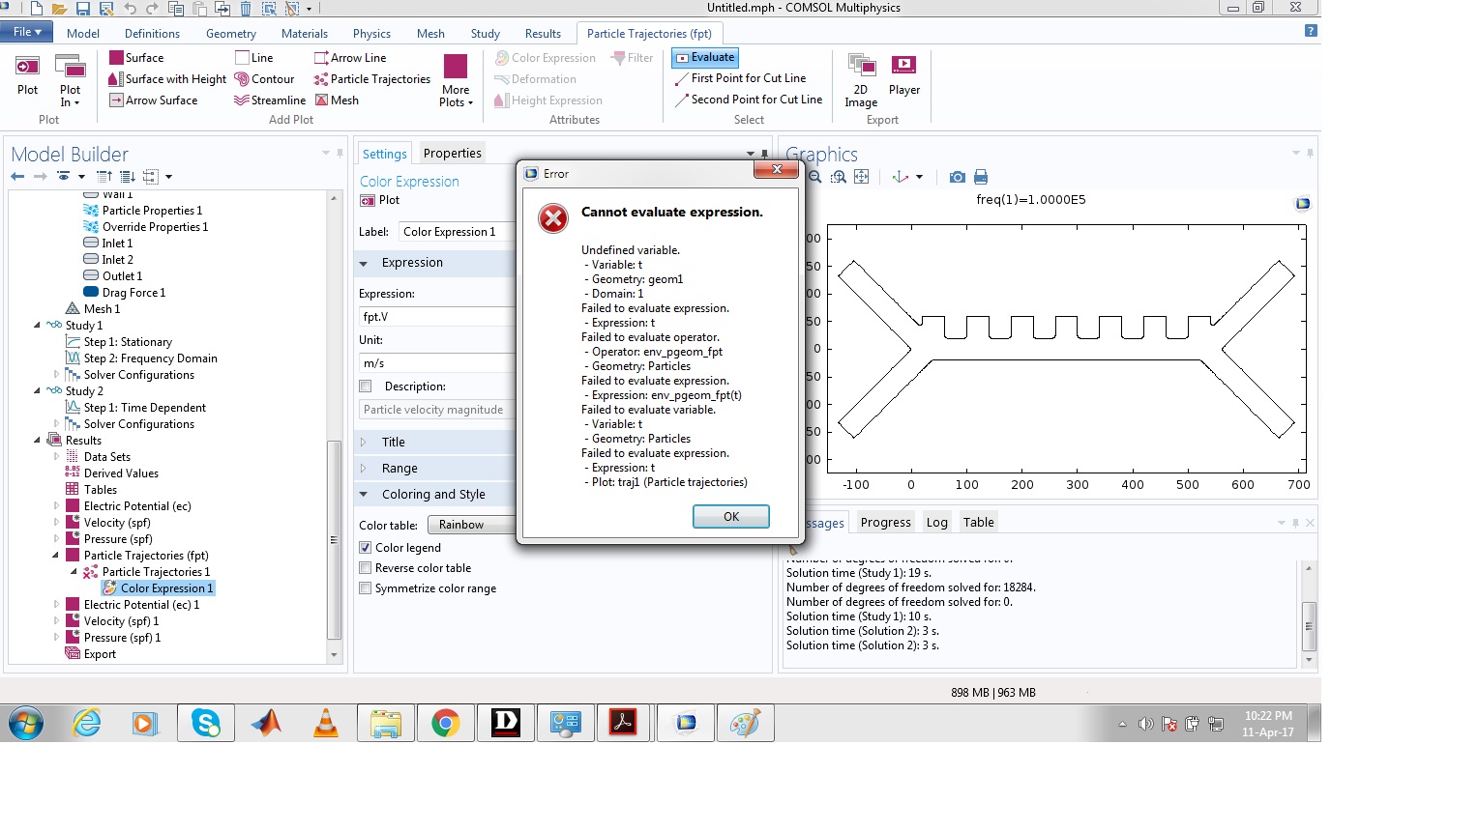Select Drag Force 1 in model tree
1479x831 pixels.
pyautogui.click(x=133, y=293)
